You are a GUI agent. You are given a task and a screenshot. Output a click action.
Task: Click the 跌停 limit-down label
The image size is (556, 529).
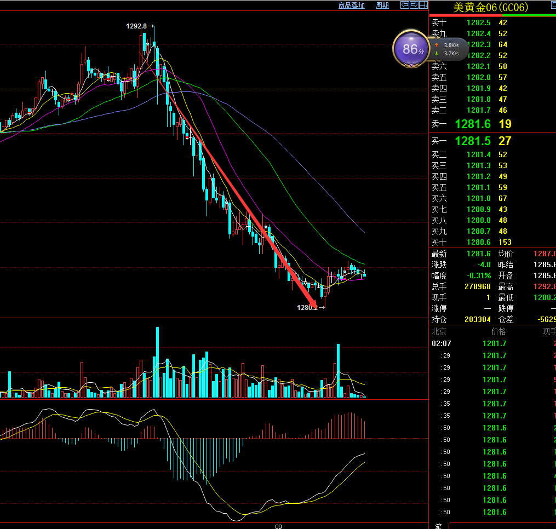coord(506,309)
